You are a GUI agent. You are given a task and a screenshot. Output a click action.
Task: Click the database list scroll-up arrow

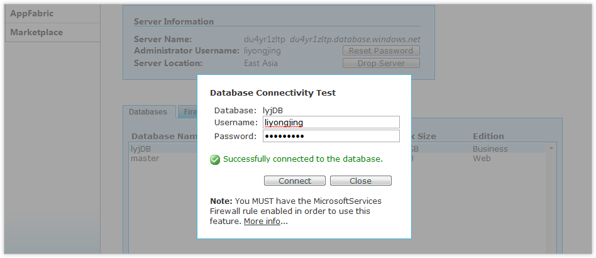(552, 149)
